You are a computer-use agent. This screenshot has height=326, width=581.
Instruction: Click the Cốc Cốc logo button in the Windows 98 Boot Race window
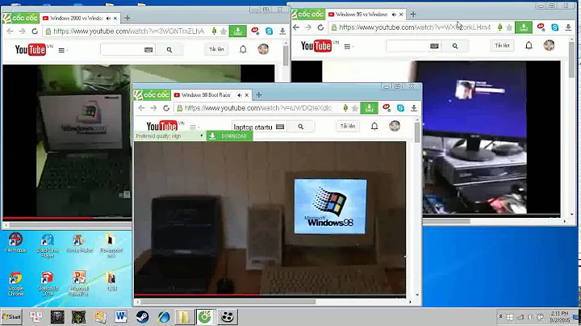point(153,95)
